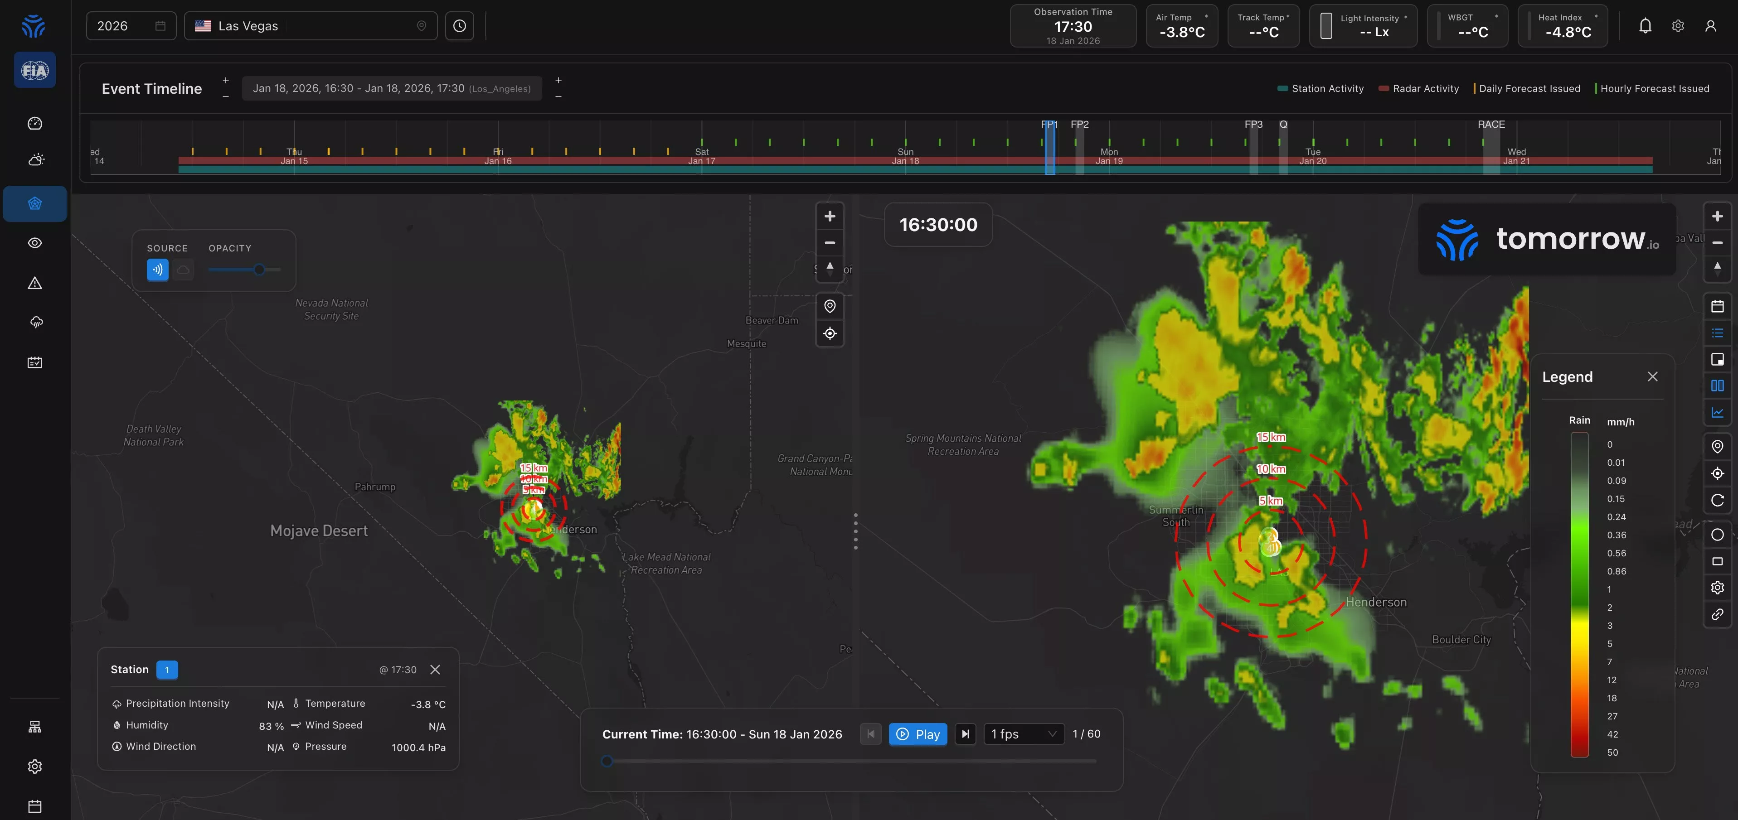Click the Radar Activity legend item
The width and height of the screenshot is (1738, 820).
click(1418, 88)
